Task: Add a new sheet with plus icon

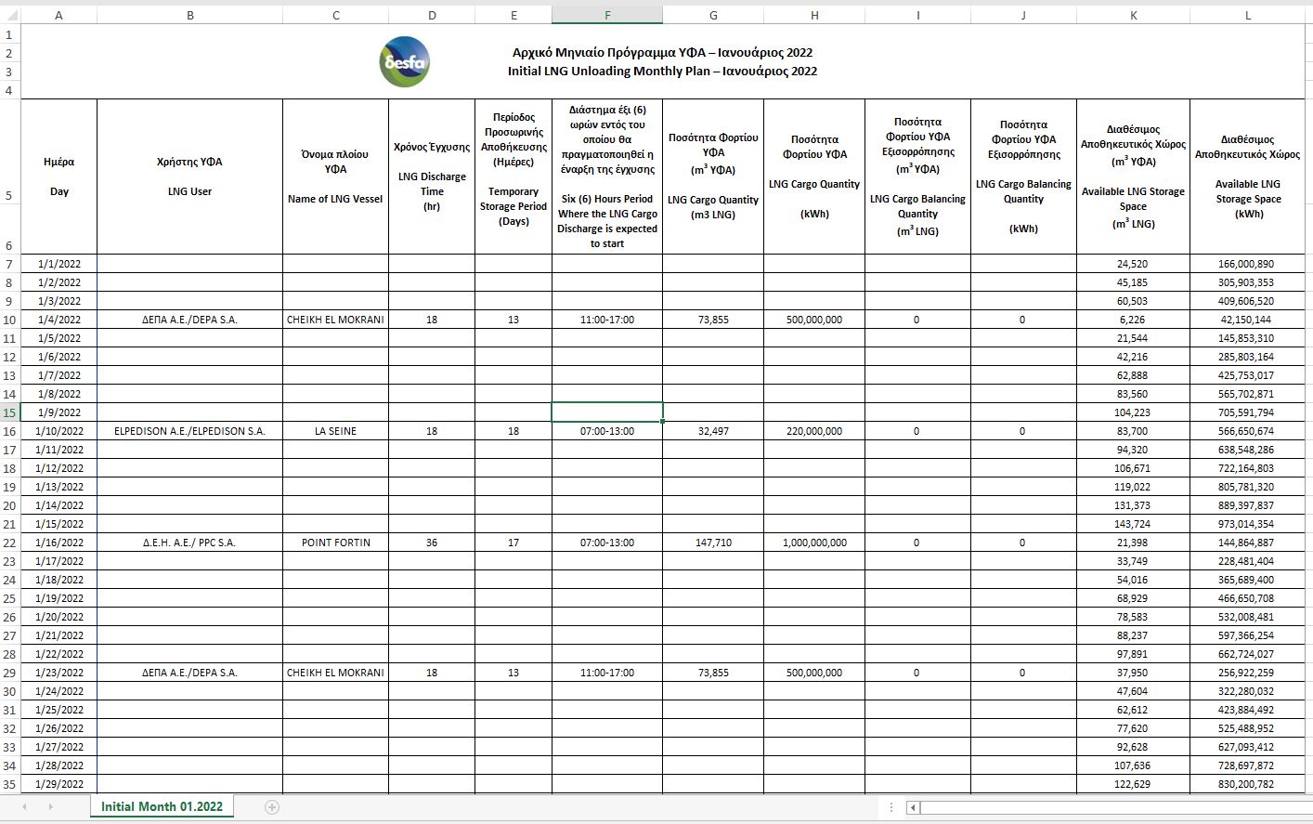Action: click(x=272, y=807)
